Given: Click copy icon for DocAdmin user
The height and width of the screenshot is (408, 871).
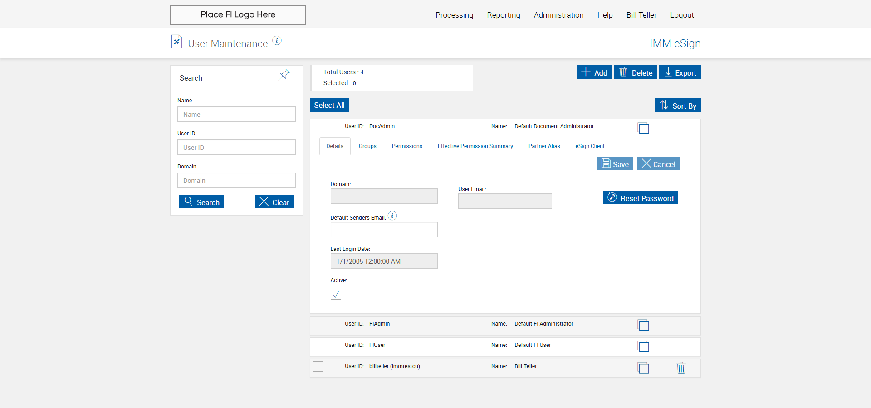Looking at the screenshot, I should coord(643,128).
